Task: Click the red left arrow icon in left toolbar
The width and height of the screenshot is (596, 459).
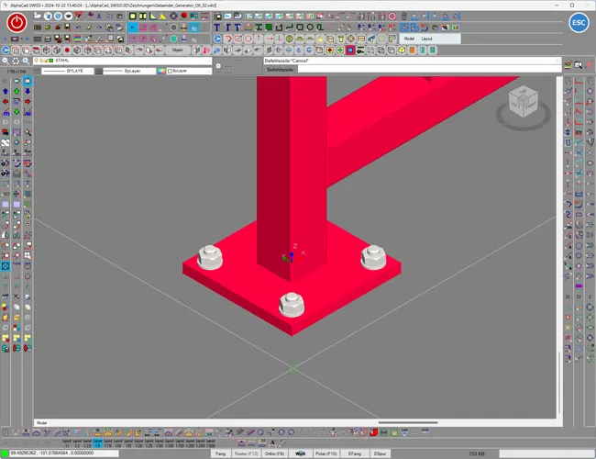Action: point(6,101)
